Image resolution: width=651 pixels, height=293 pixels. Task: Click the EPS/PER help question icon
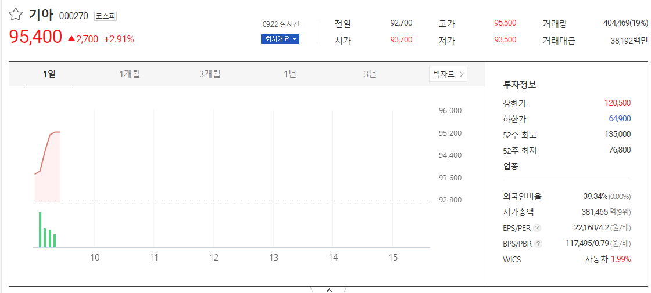[x=537, y=228]
